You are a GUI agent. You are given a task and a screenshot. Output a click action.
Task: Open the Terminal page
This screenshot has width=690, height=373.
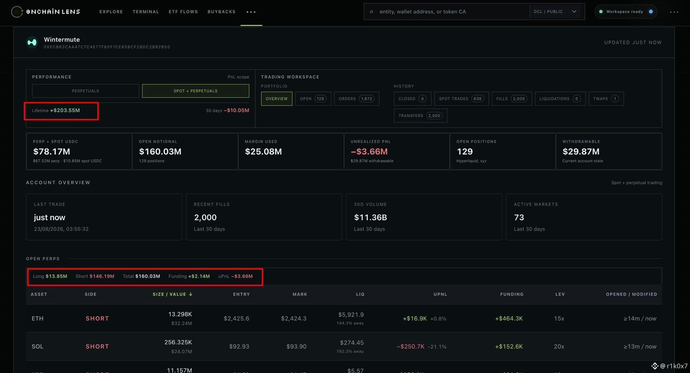146,12
